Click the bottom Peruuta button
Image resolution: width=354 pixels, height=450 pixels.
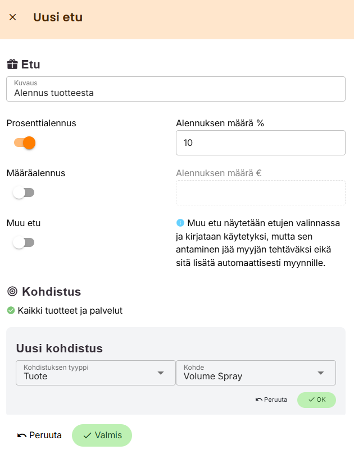(x=39, y=435)
